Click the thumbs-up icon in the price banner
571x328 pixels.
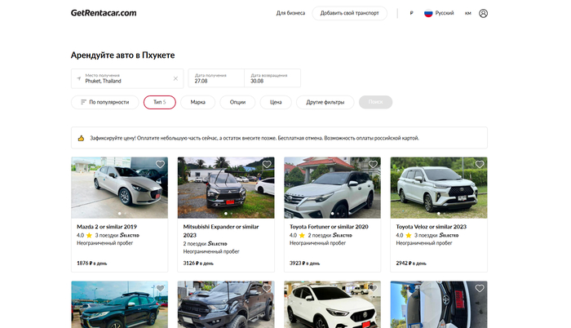point(81,138)
